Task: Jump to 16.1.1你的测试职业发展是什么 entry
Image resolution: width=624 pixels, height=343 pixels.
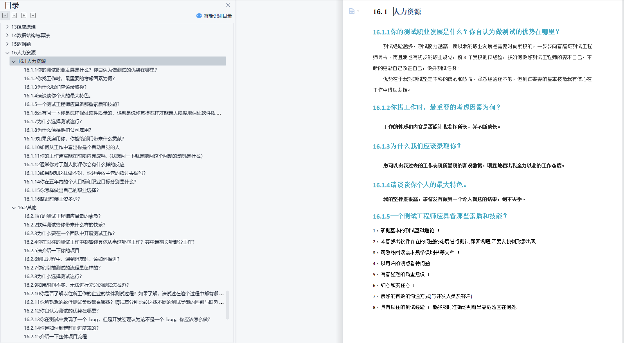Action: tap(90, 70)
